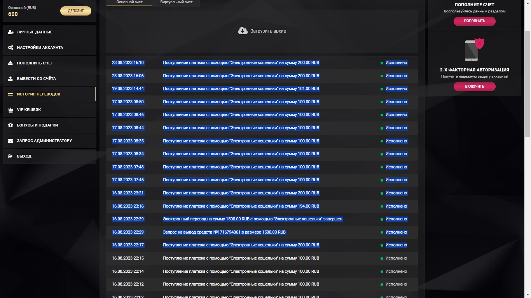Click the 19.08.2023 14:44 payment description
Screen dimensions: 531x298
point(241,89)
